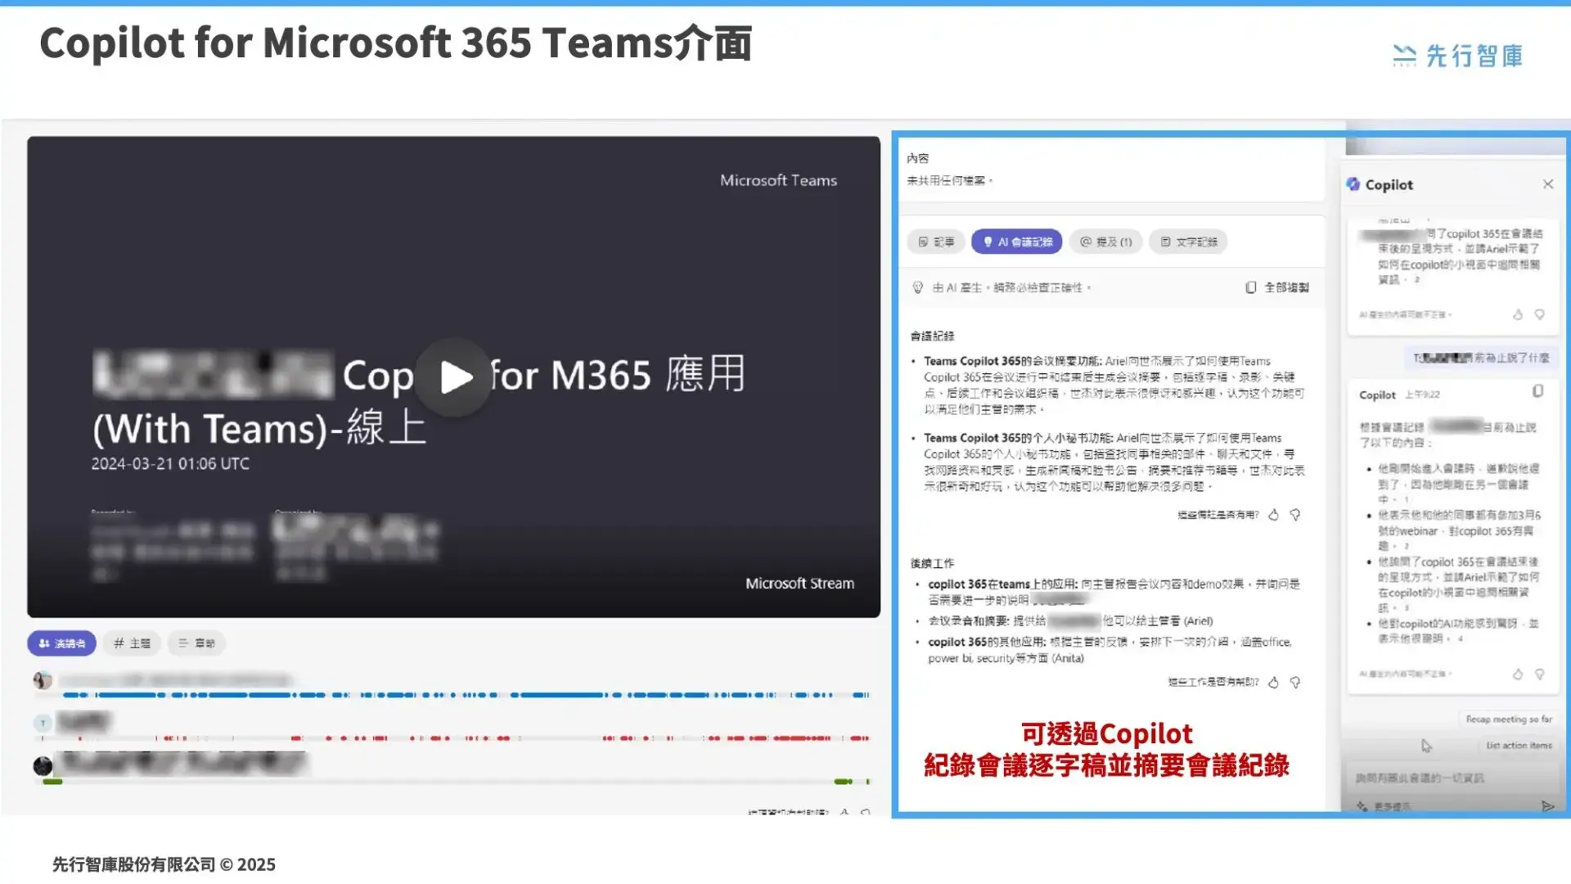
Task: Click the Microsoft Stream label on video
Action: point(799,584)
